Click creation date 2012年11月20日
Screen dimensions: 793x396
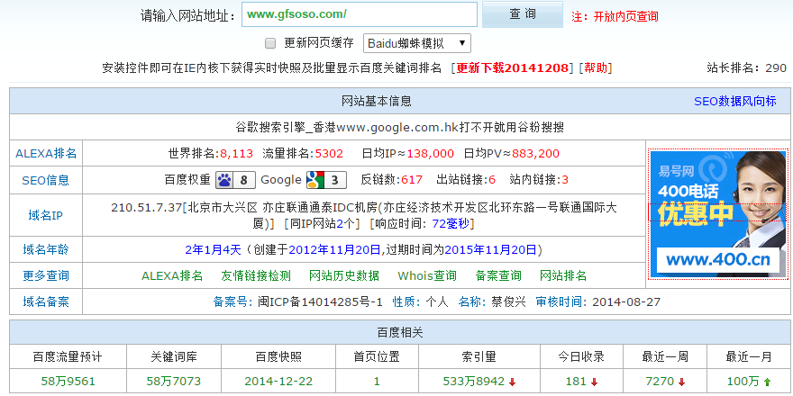334,249
